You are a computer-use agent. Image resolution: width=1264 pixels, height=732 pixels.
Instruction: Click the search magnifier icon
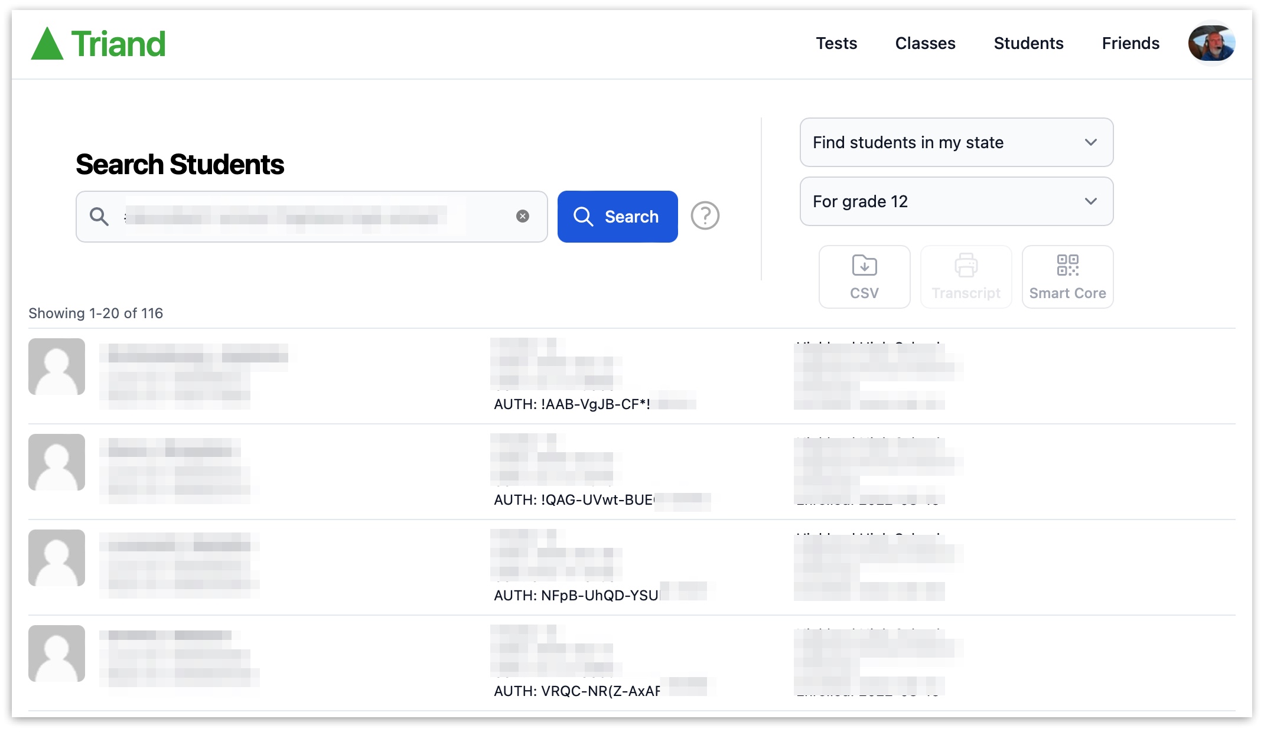(99, 217)
